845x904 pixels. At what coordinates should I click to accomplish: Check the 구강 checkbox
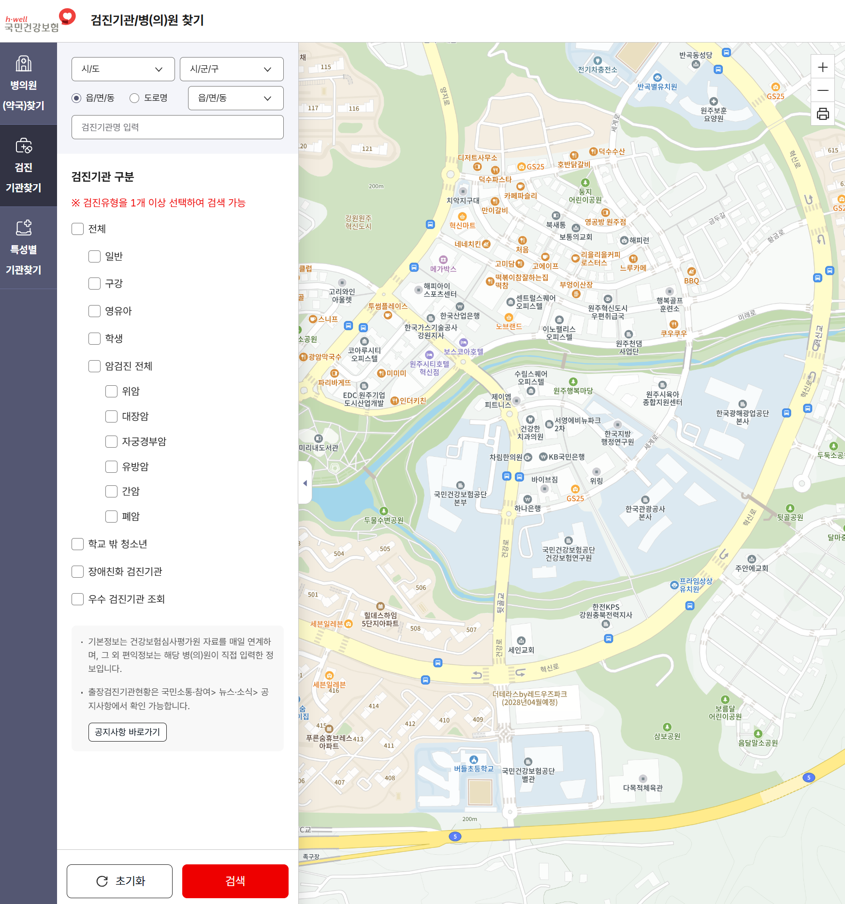[x=94, y=283]
